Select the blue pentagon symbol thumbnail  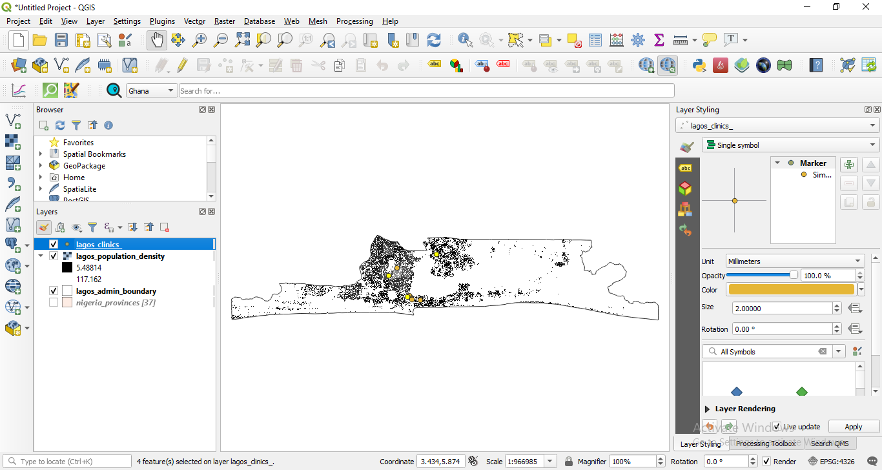coord(737,391)
